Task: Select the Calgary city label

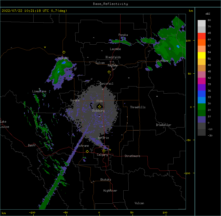Action: click(102, 155)
